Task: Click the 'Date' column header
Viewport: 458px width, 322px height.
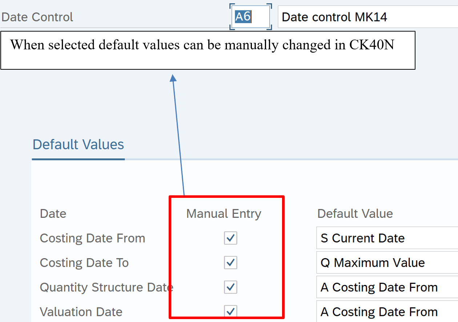Action: (x=53, y=213)
